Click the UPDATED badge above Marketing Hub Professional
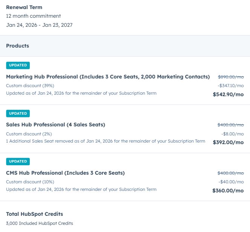The width and height of the screenshot is (250, 232). pyautogui.click(x=18, y=65)
